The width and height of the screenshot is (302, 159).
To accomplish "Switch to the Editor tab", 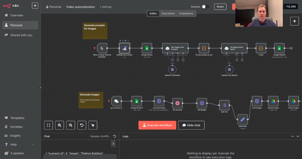I will pos(153,14).
